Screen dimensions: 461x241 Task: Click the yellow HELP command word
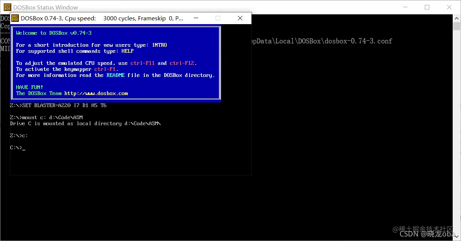127,51
